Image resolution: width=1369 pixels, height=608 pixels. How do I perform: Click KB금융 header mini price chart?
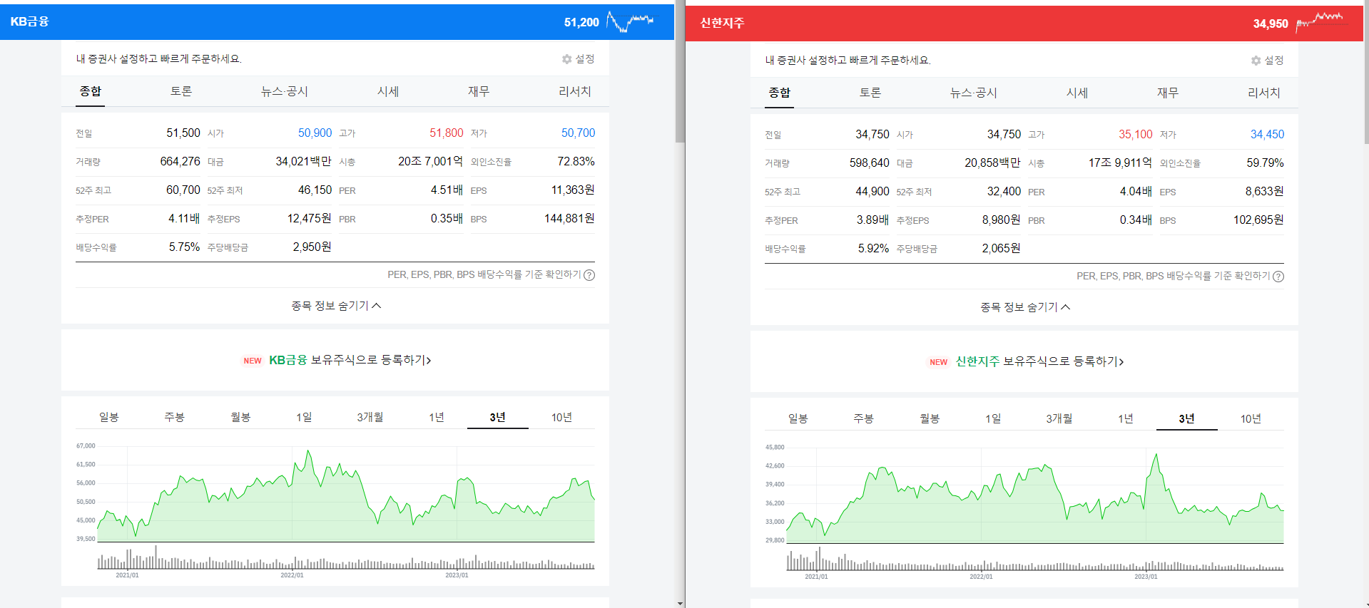pyautogui.click(x=630, y=21)
